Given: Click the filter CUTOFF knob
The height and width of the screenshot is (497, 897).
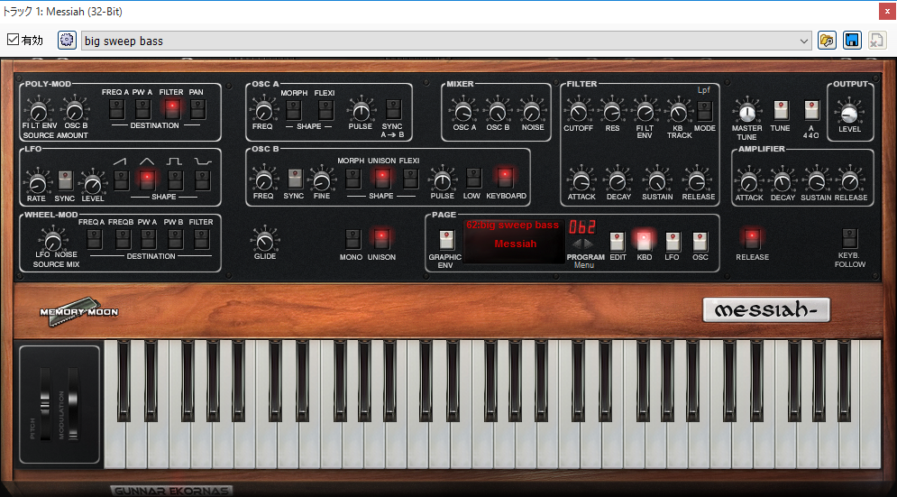Looking at the screenshot, I should (x=579, y=112).
